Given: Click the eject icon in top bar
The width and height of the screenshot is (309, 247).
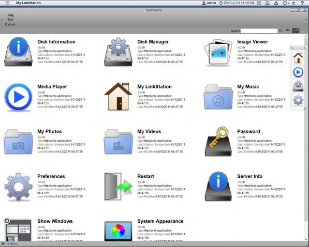Looking at the screenshot, I should (293, 3).
